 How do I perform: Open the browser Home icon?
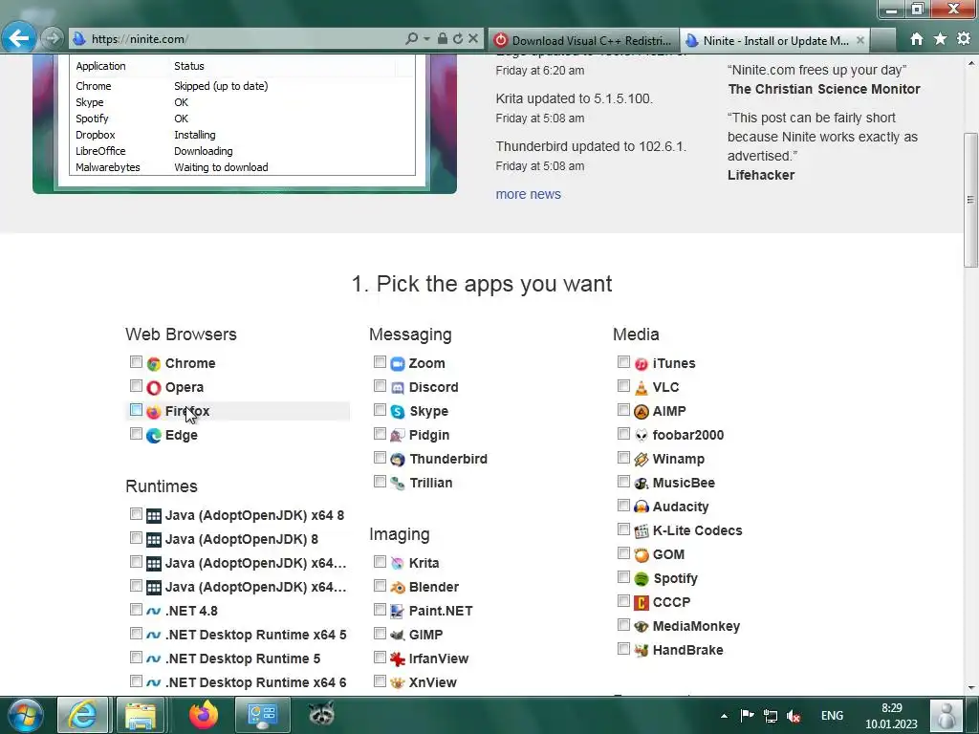pyautogui.click(x=917, y=39)
